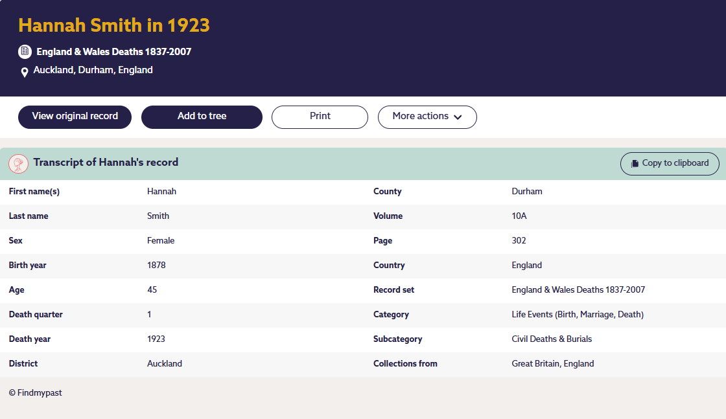Select the District value Auckland
Screen dimensions: 726x419
coord(165,363)
